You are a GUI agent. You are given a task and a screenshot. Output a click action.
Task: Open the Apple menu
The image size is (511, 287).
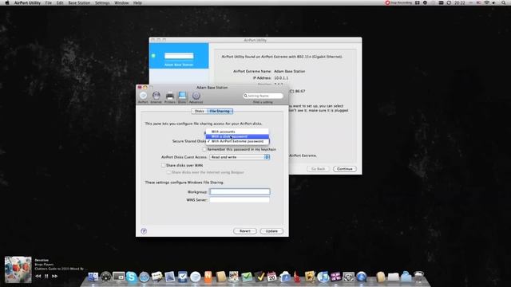(x=6, y=2)
